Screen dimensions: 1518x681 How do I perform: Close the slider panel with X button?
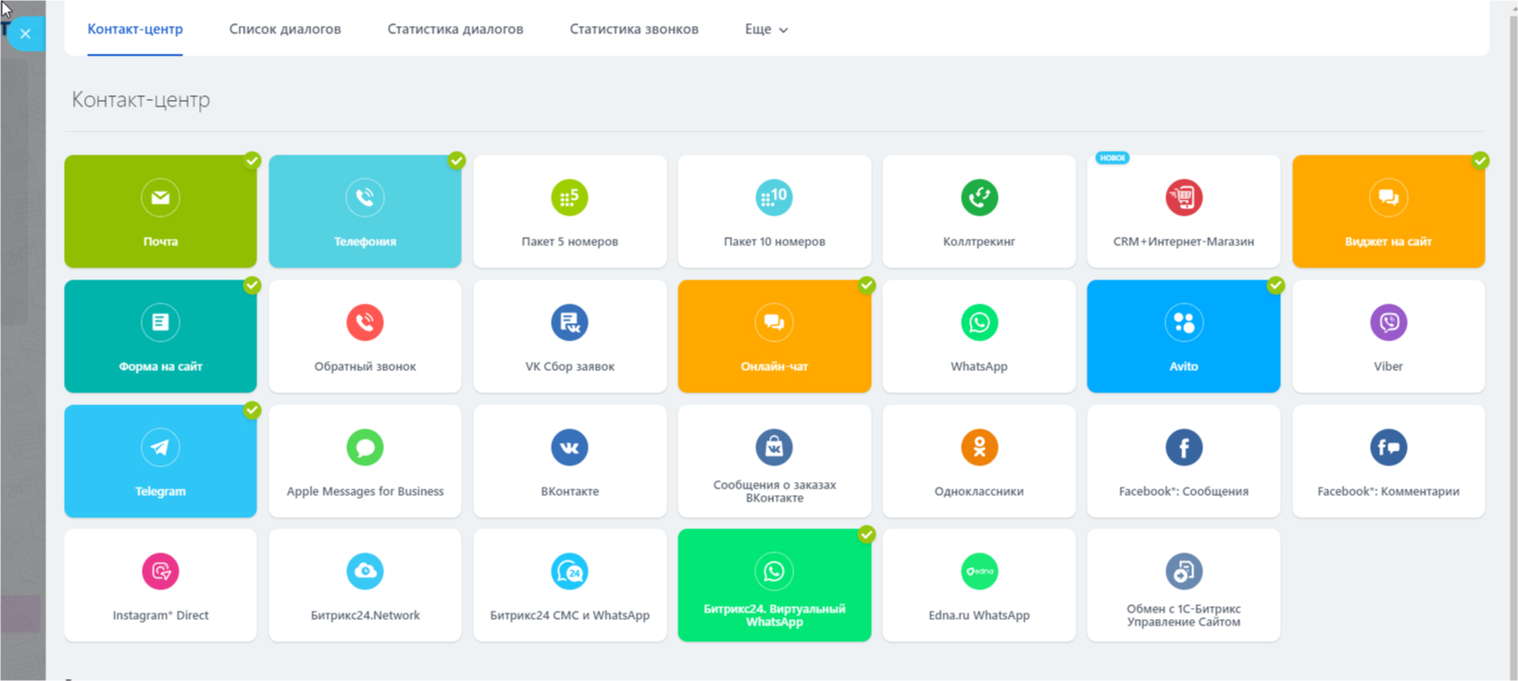26,34
